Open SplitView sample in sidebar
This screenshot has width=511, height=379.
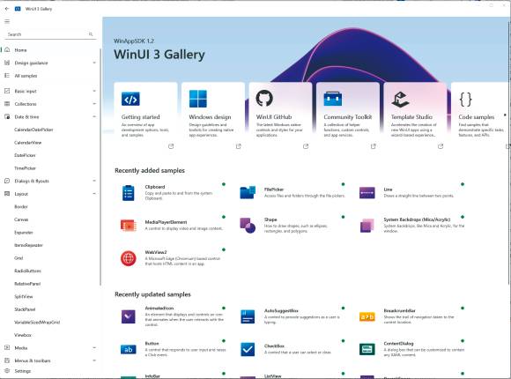click(x=24, y=296)
